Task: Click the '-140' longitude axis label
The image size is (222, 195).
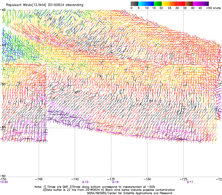Action: coord(75,179)
